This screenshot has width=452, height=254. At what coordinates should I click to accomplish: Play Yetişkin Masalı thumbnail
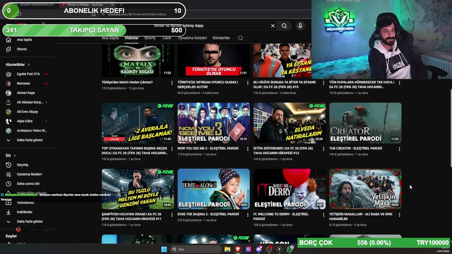coord(365,189)
